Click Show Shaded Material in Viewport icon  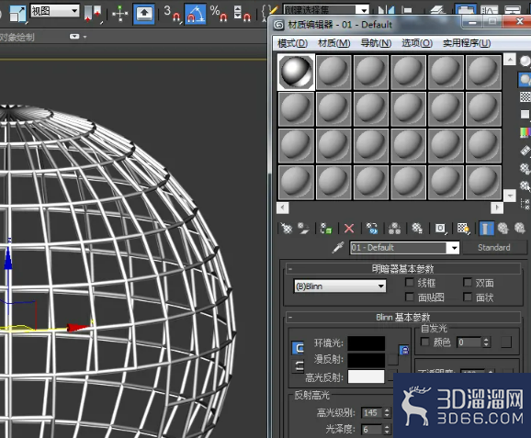pyautogui.click(x=463, y=229)
